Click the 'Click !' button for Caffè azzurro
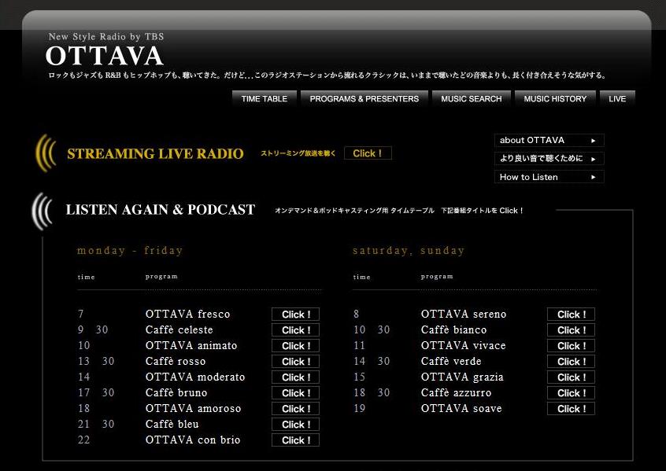This screenshot has width=666, height=471. tap(571, 392)
